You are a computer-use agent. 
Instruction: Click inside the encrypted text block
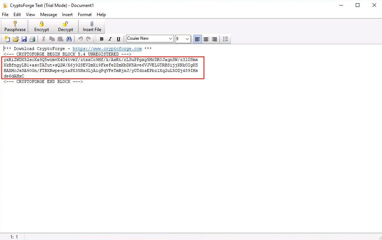point(102,68)
